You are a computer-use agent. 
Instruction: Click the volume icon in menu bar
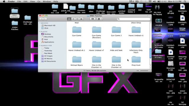pos(154,1)
